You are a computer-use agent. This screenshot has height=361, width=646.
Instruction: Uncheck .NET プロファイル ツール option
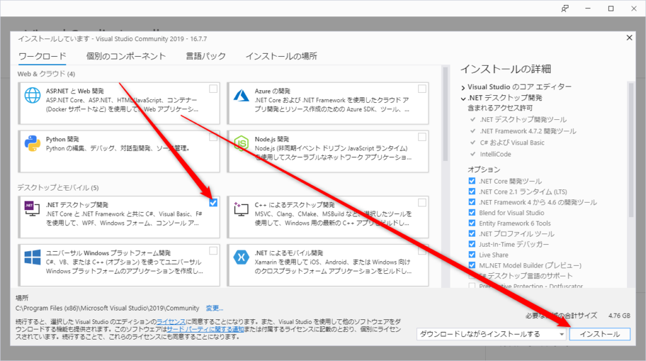coord(472,234)
